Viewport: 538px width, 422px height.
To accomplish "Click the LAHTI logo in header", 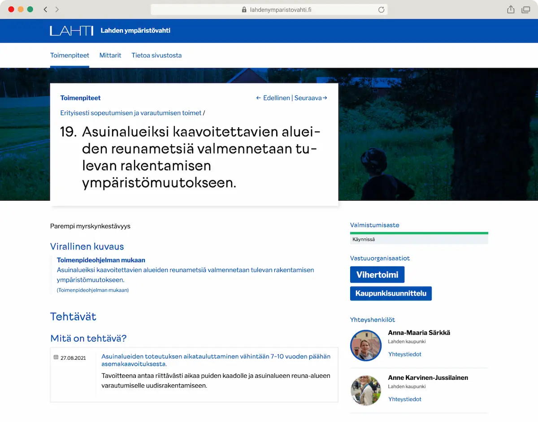I will pos(72,30).
